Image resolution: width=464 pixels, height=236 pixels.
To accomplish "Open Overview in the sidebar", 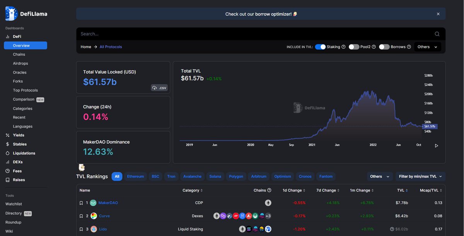I will click(26, 46).
